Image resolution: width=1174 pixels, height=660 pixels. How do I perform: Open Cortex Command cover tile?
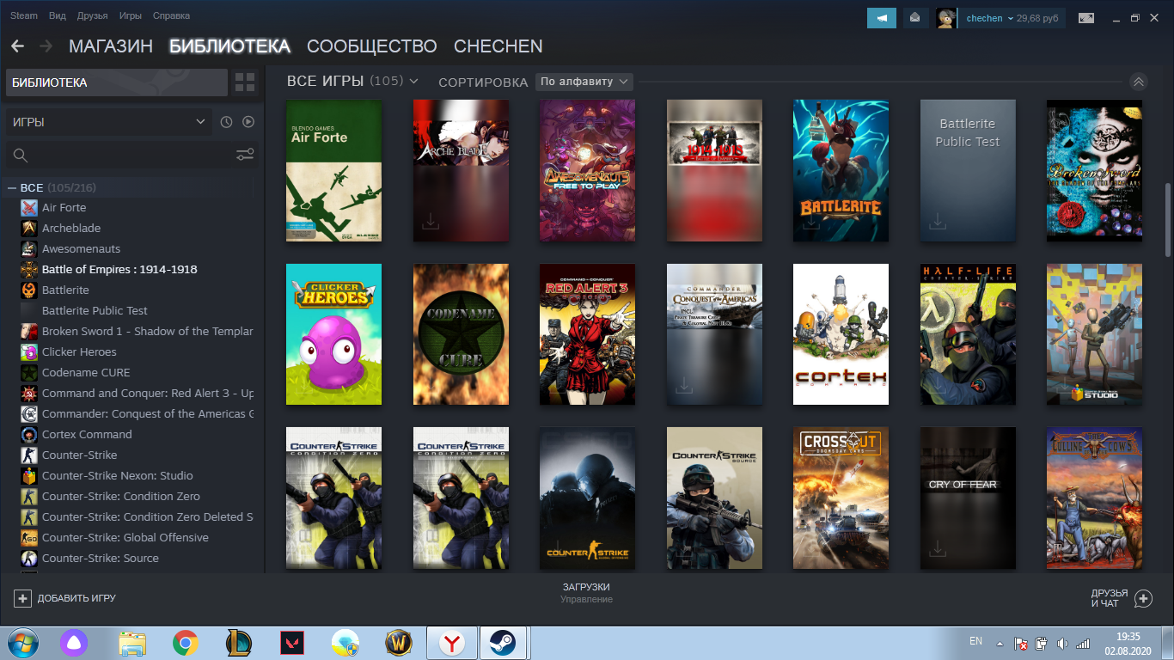[841, 334]
